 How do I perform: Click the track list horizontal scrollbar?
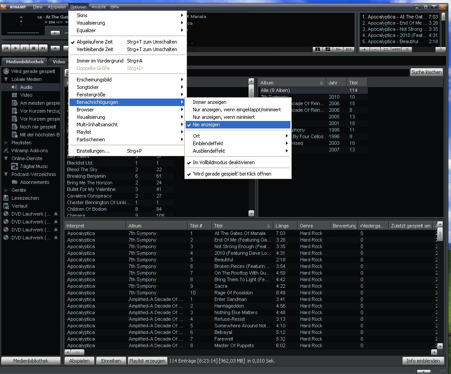point(251,352)
